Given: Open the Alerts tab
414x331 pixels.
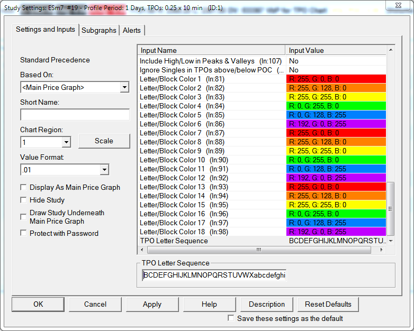Looking at the screenshot, I should [132, 30].
